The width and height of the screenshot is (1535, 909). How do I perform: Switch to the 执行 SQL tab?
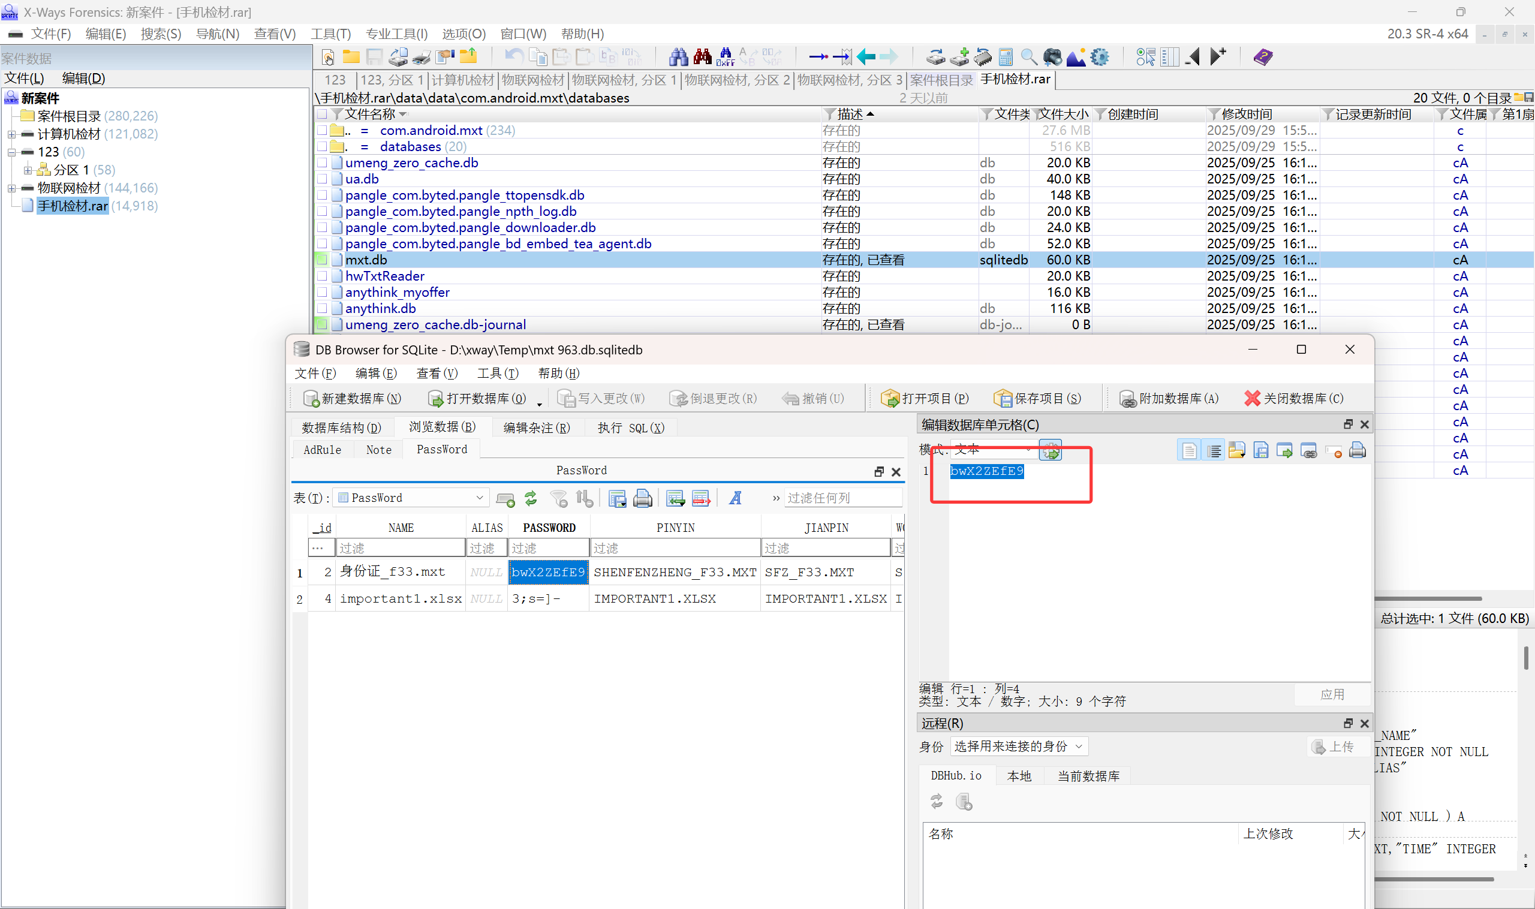coord(631,428)
